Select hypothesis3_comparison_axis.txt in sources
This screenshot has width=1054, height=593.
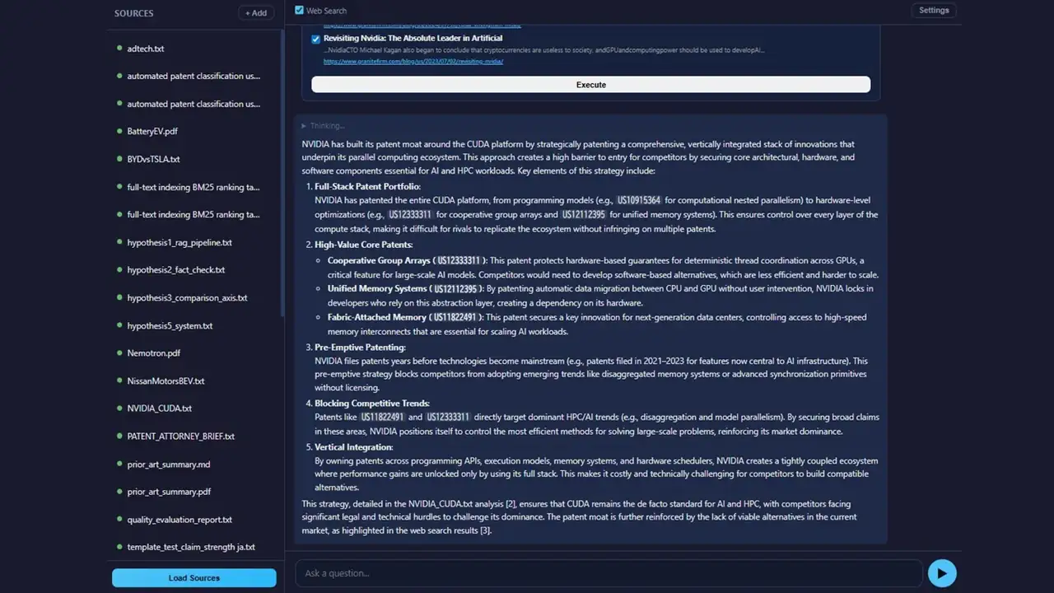187,298
